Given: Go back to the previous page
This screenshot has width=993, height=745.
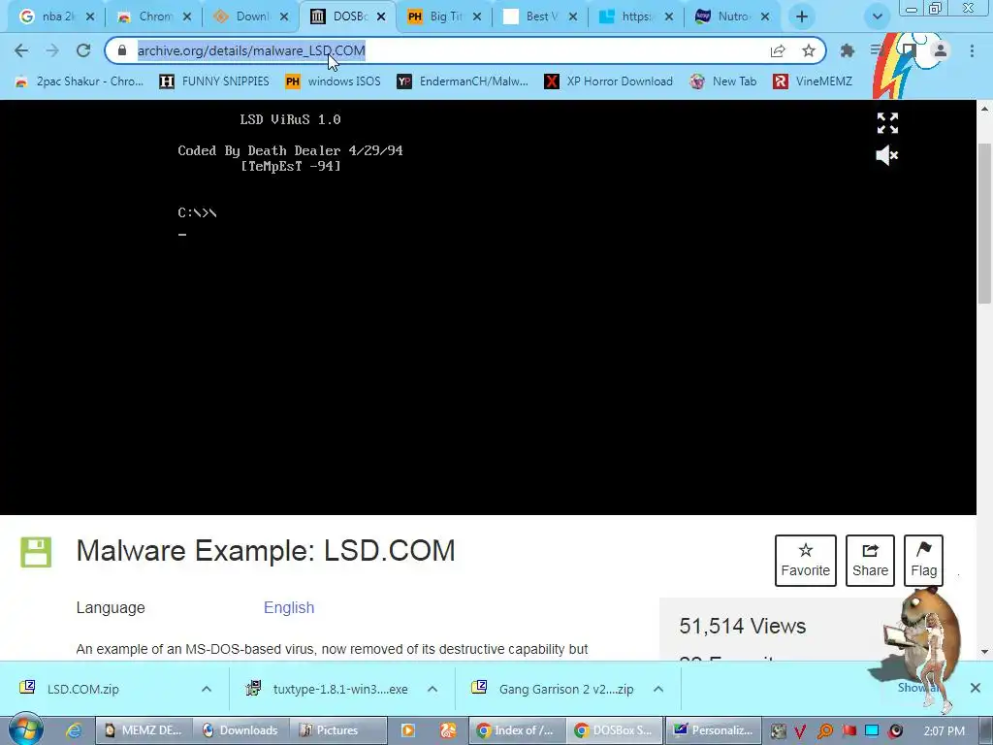Looking at the screenshot, I should tap(21, 50).
